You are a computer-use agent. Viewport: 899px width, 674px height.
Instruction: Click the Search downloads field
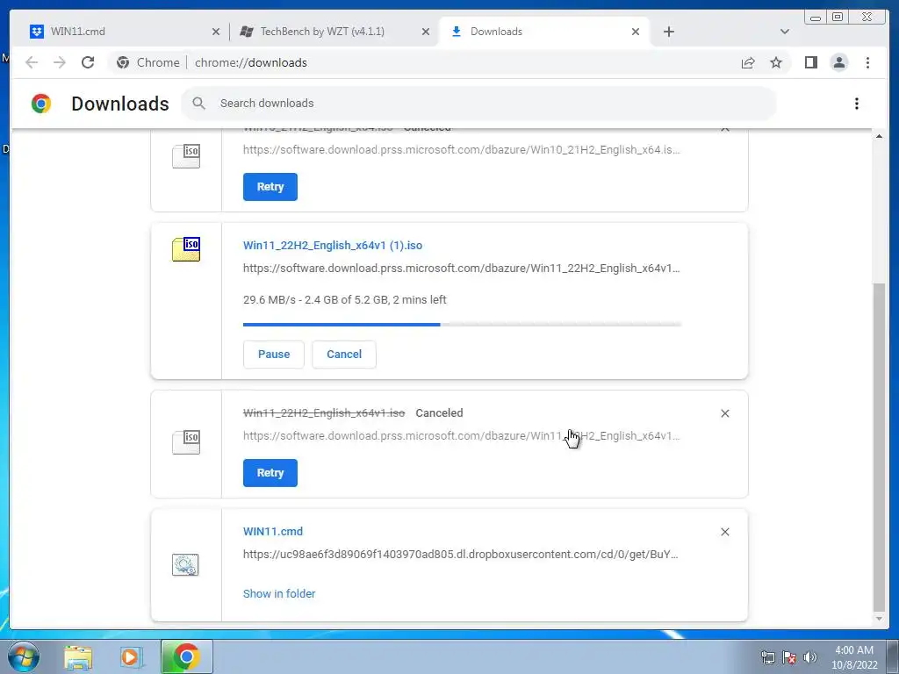(478, 104)
